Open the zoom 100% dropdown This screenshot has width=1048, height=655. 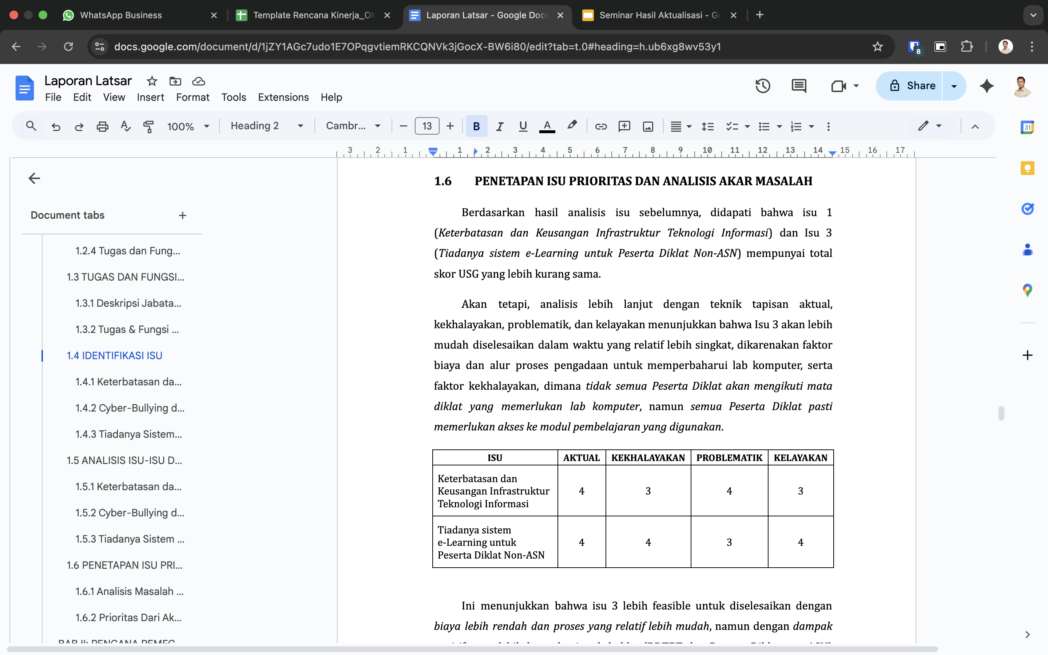pyautogui.click(x=188, y=126)
